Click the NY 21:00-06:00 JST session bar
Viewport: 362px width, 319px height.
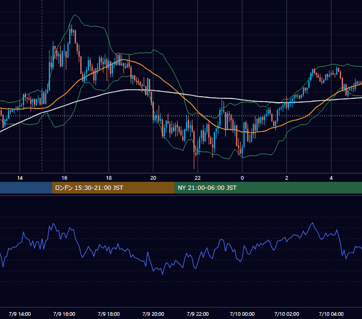pos(268,188)
